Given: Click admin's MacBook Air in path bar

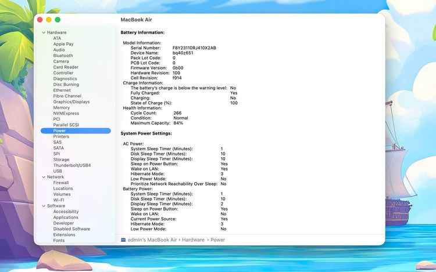Looking at the screenshot, I should [152, 240].
